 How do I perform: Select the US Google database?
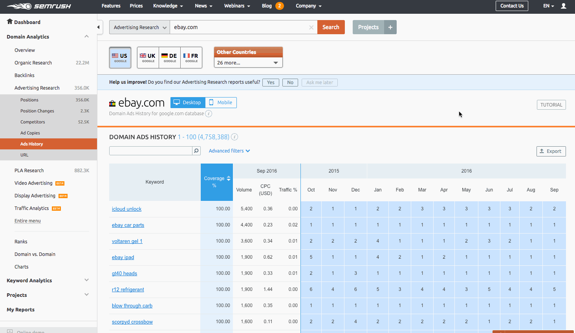(x=120, y=57)
